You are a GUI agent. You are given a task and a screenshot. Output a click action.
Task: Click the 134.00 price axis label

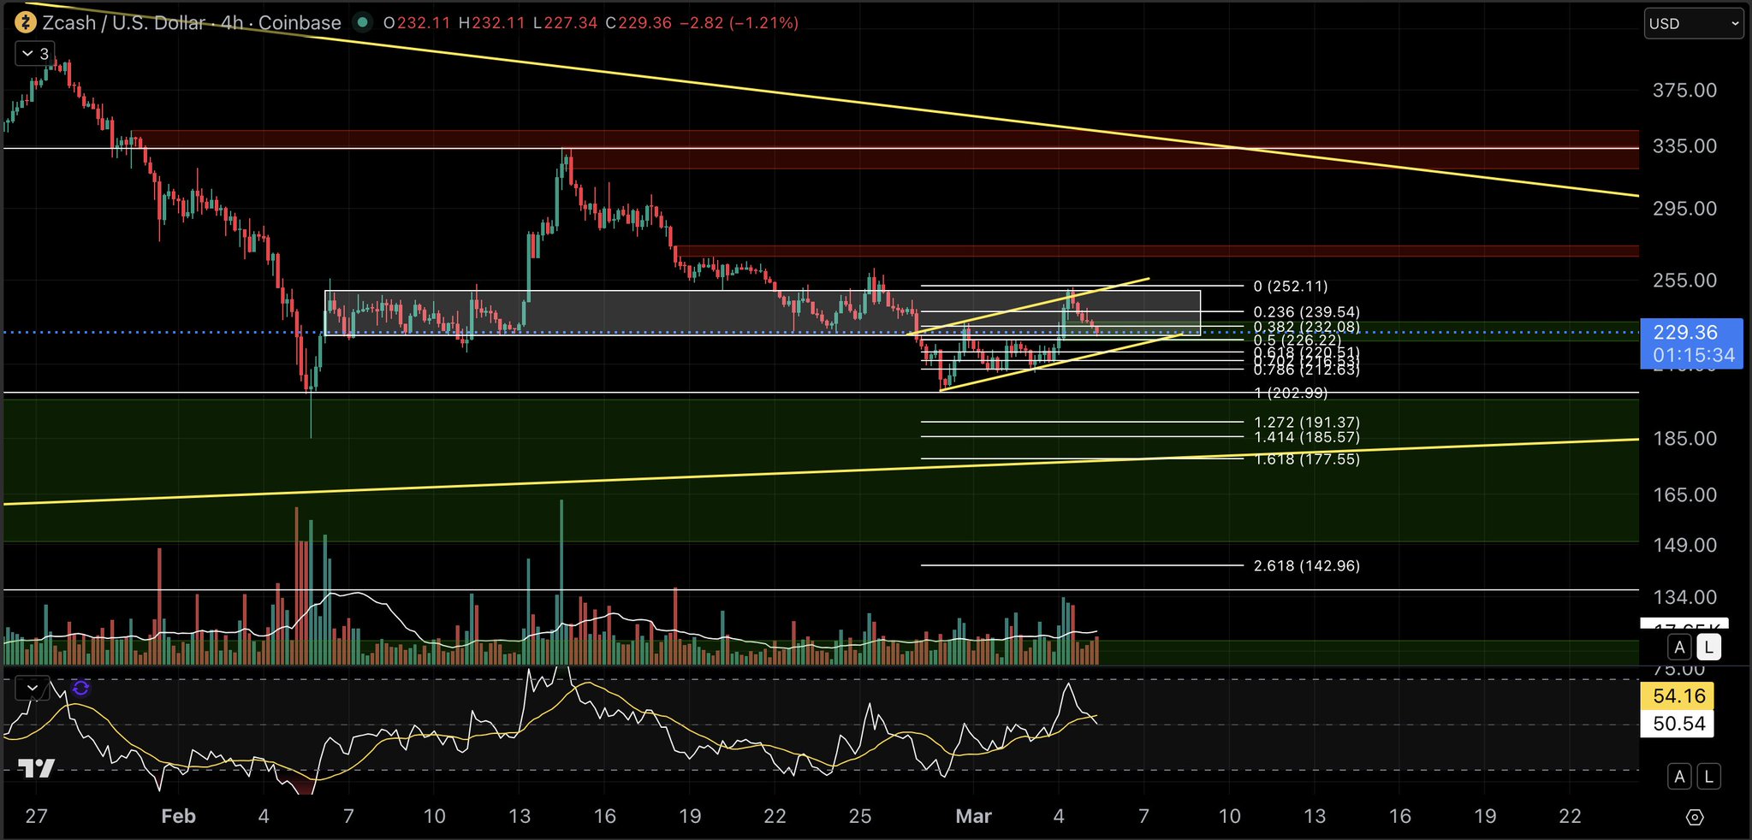[x=1684, y=598]
